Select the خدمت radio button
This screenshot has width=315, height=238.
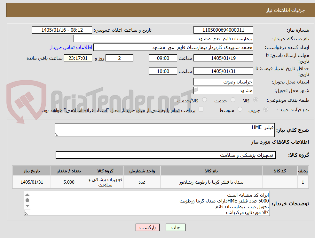(233, 100)
